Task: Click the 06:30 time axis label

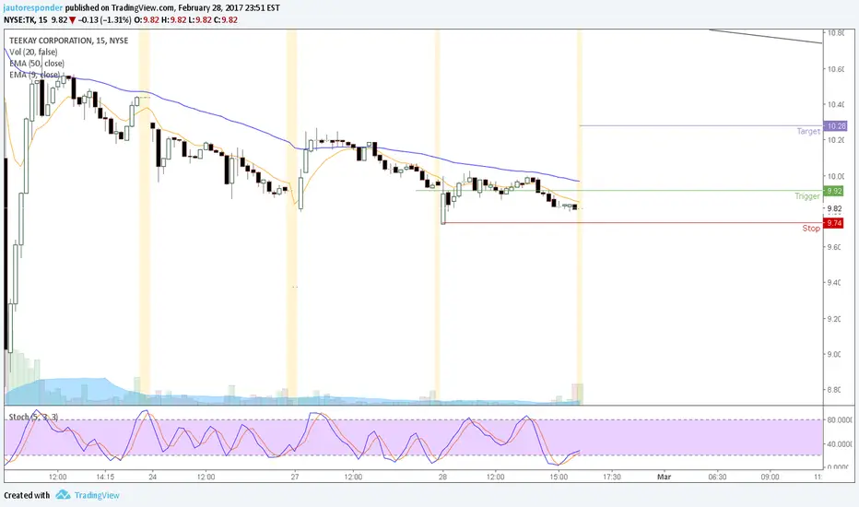Action: click(717, 477)
